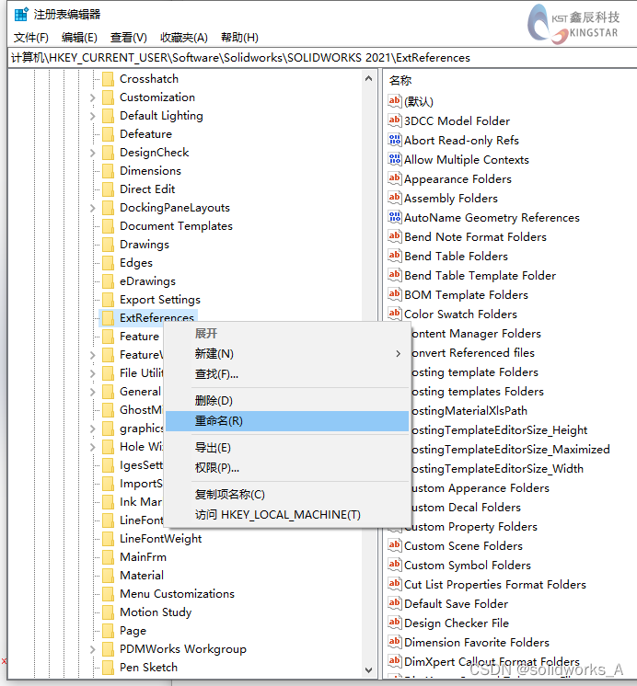
Task: Click the binary icon of AutoName Geometry References
Action: [395, 217]
